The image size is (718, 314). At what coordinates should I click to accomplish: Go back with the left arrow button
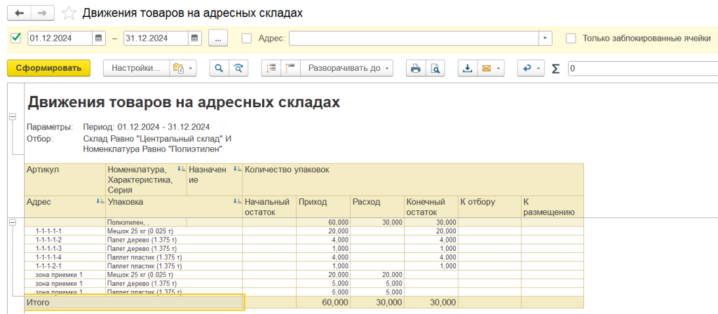tap(19, 13)
